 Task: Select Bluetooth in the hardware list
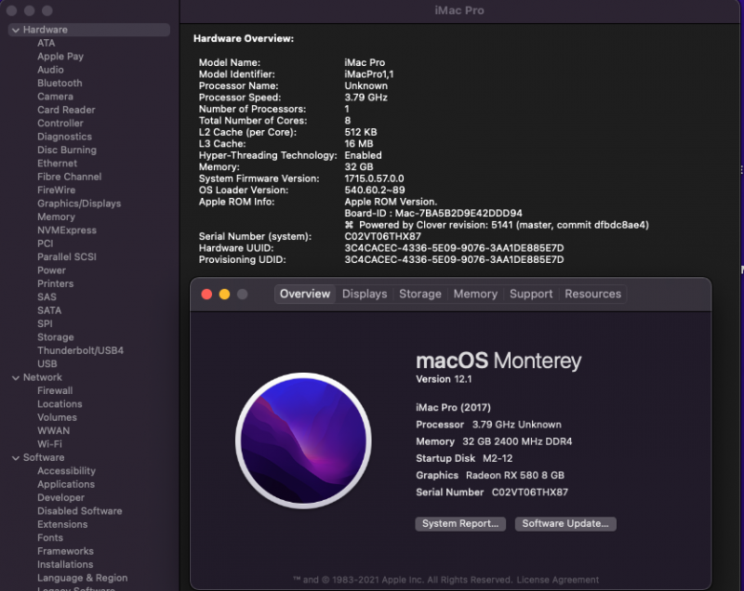[x=60, y=83]
